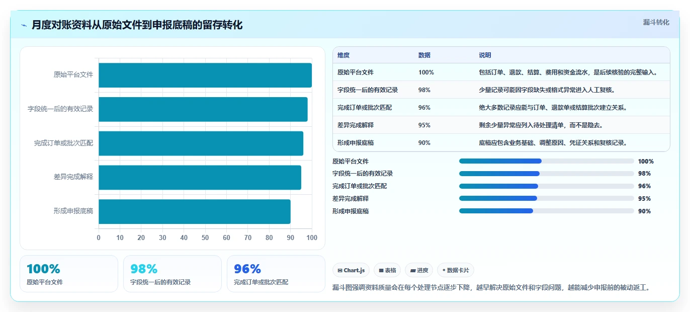Click the 完成订单或批次匹配 chart axis label
Screen dimensions: 690x312
coord(63,143)
